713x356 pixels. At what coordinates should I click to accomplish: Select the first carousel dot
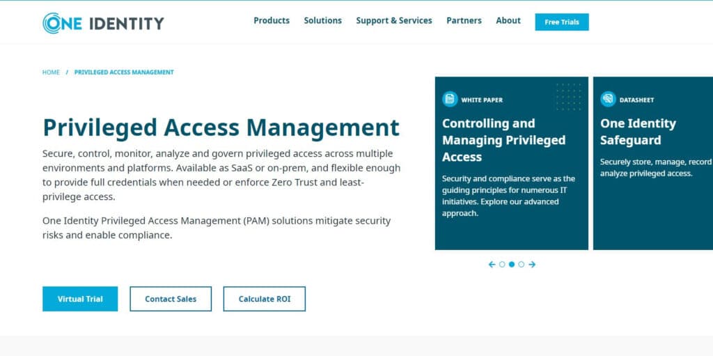502,265
